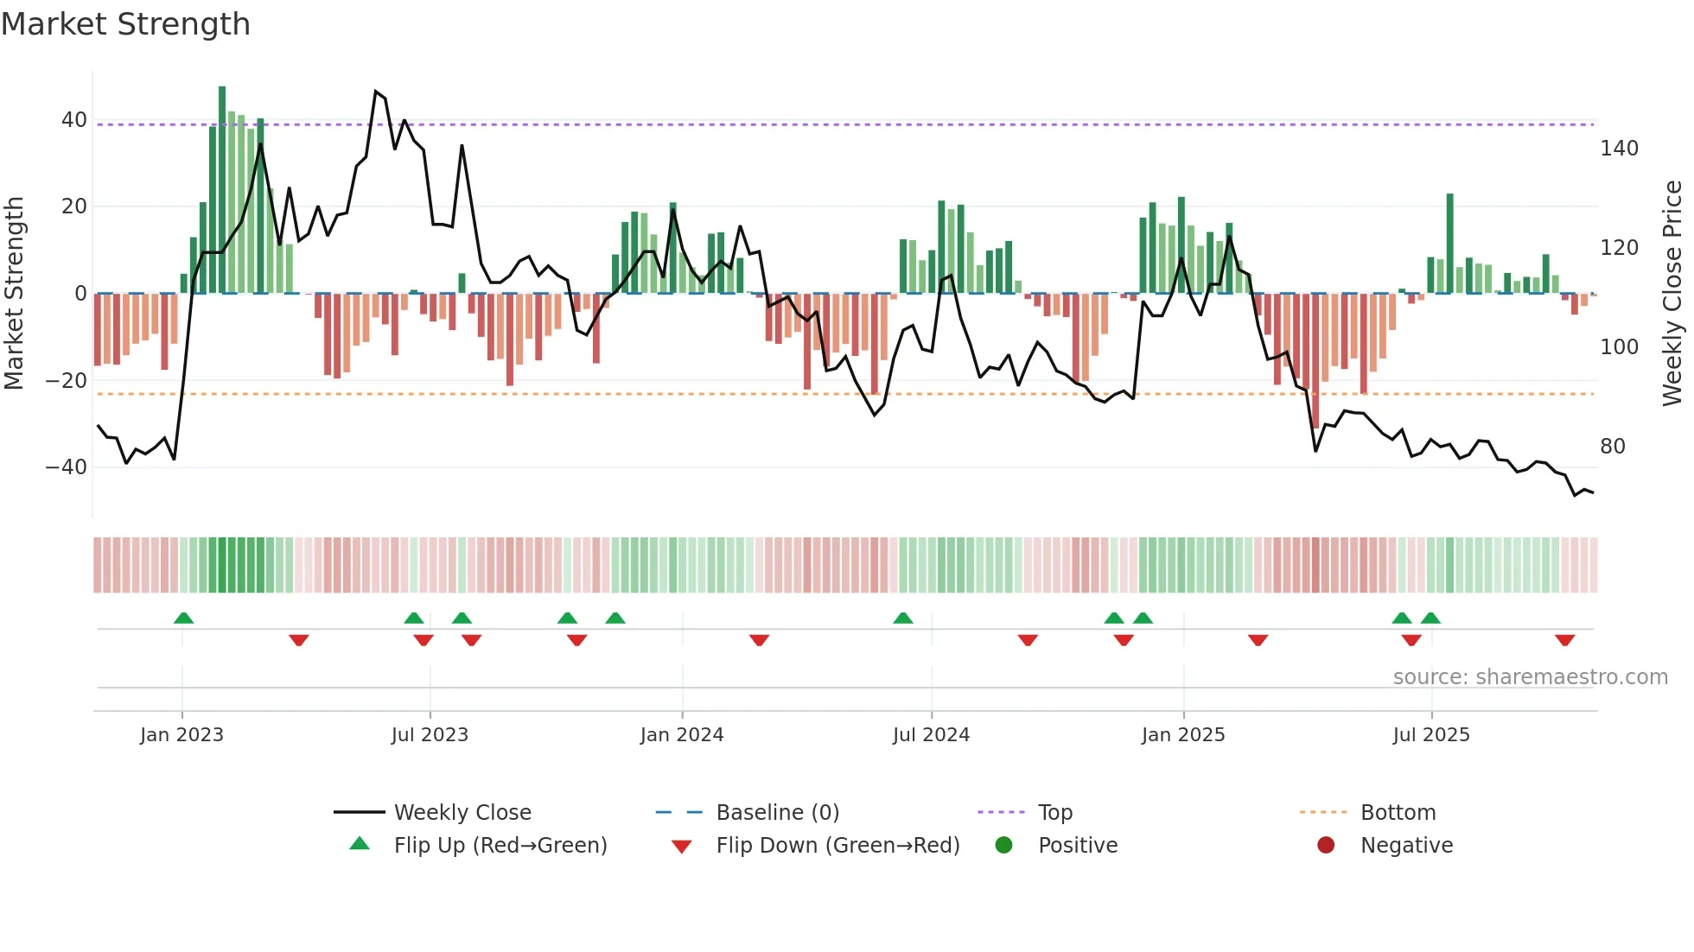Click the first red flip-down marker on the left
Screen dimensions: 1694x952
(299, 640)
